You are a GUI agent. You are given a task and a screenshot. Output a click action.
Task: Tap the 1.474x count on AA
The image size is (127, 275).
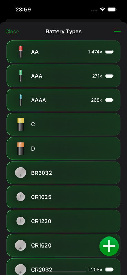coord(95,52)
